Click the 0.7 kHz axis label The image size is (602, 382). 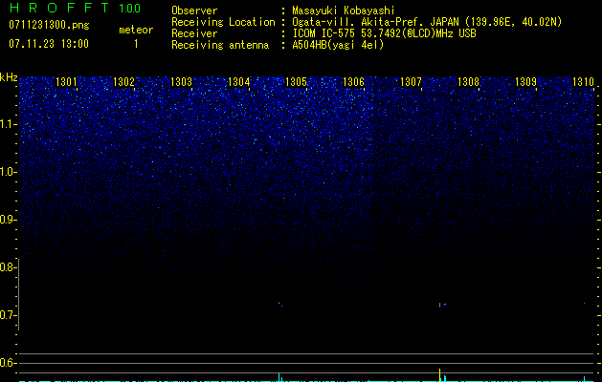[x=8, y=315]
